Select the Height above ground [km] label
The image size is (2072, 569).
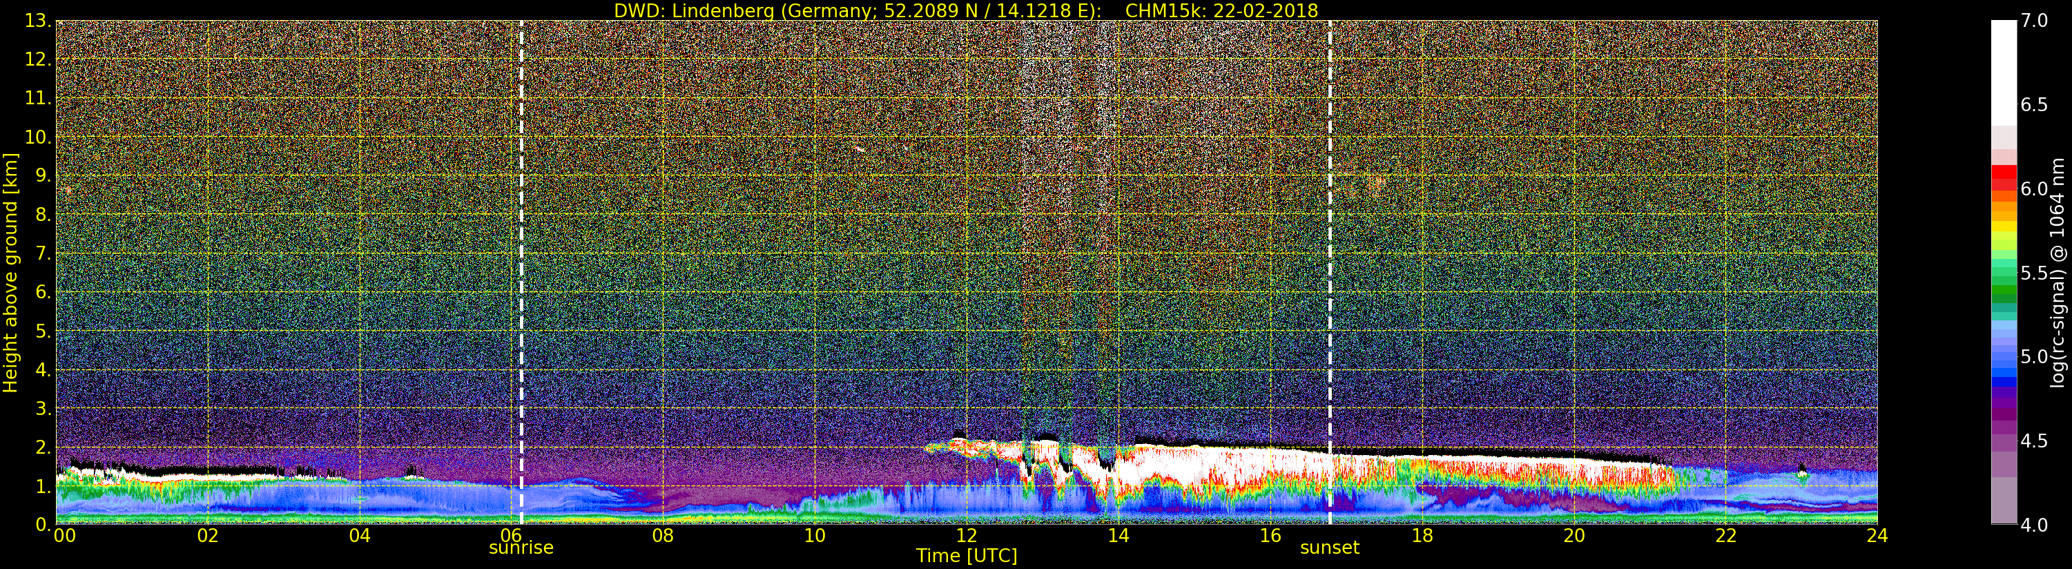pyautogui.click(x=10, y=272)
